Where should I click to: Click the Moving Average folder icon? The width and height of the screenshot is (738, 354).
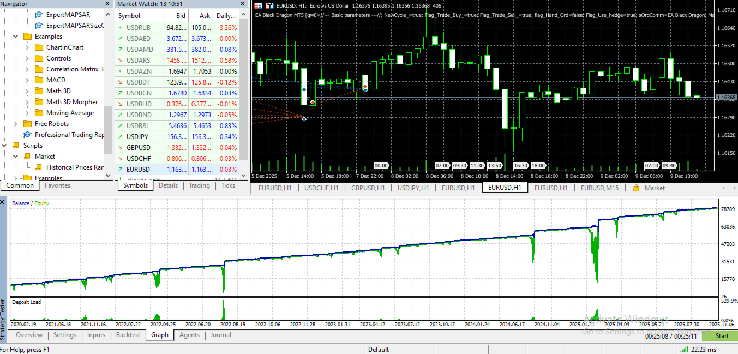tap(39, 113)
